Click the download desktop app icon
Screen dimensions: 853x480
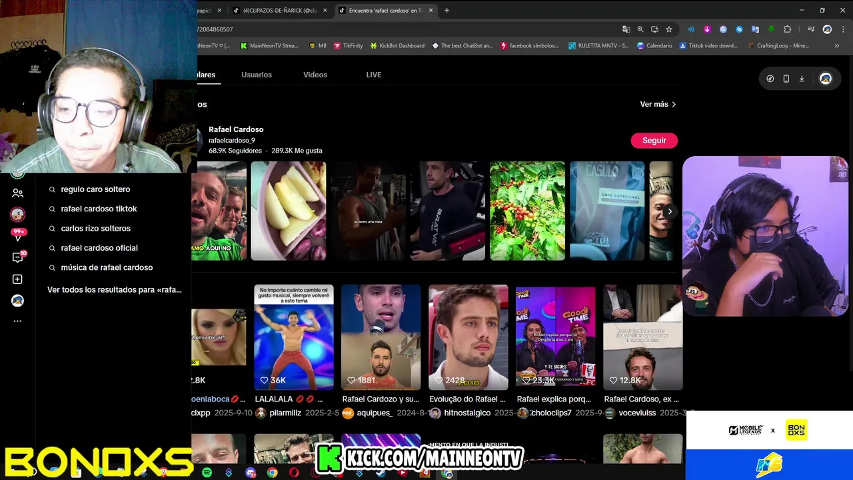(802, 79)
